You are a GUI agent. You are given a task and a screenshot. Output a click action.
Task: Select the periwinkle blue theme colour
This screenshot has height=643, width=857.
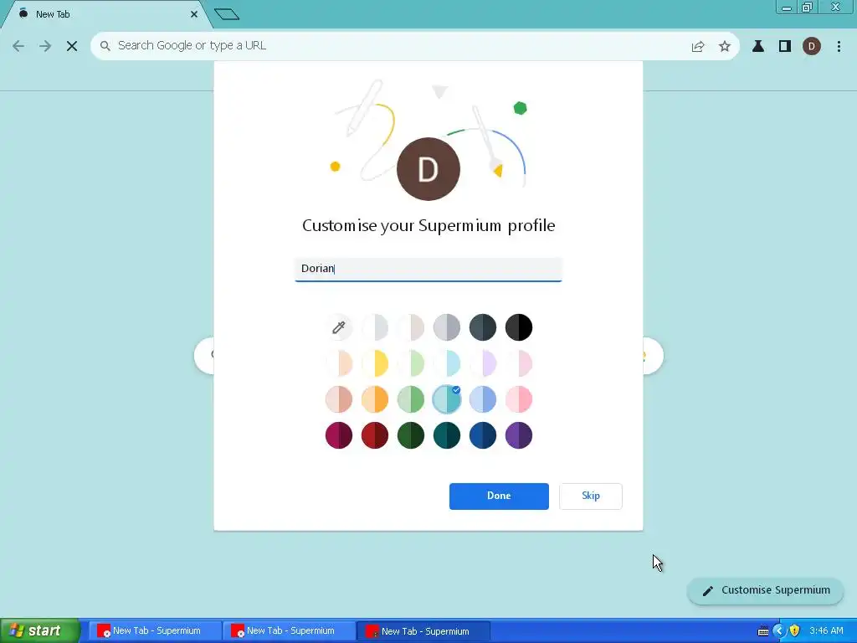483,399
